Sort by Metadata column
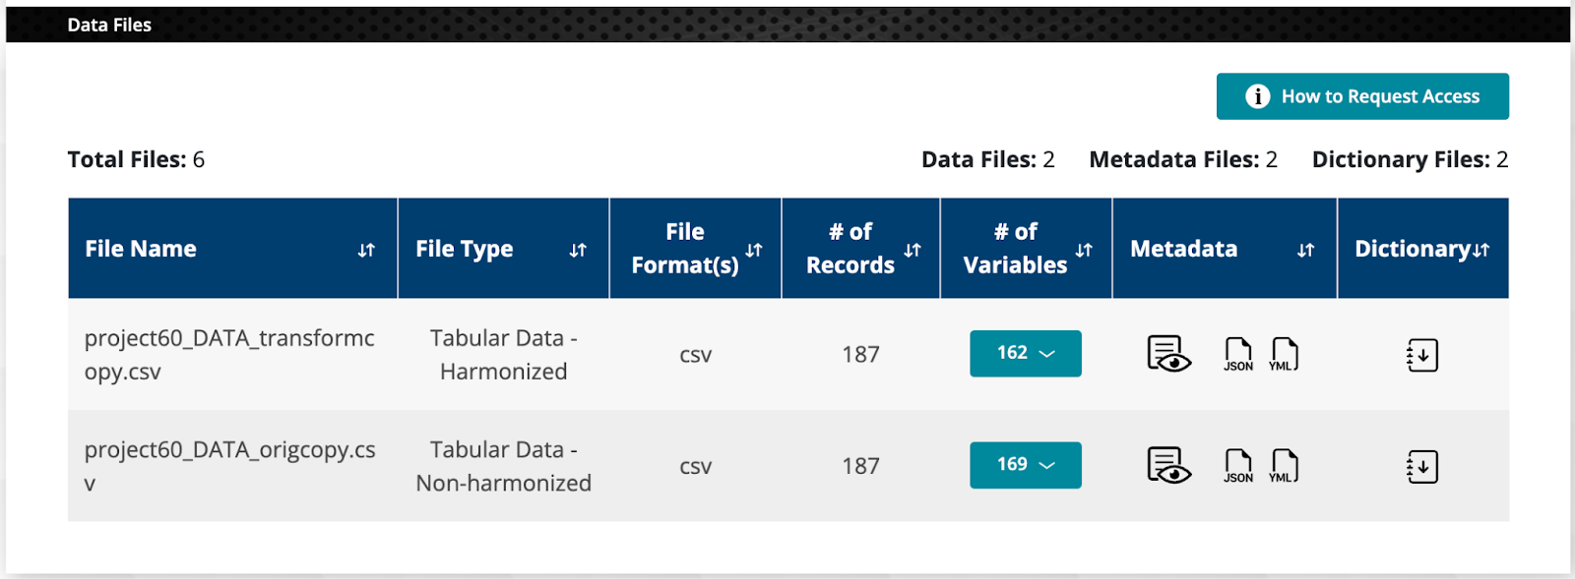1575x579 pixels. coord(1305,251)
